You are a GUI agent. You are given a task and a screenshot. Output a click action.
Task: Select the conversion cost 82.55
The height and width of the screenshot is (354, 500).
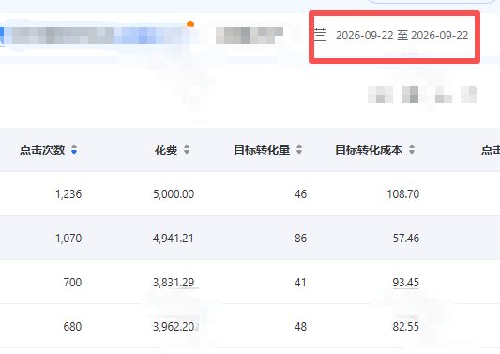pyautogui.click(x=406, y=327)
